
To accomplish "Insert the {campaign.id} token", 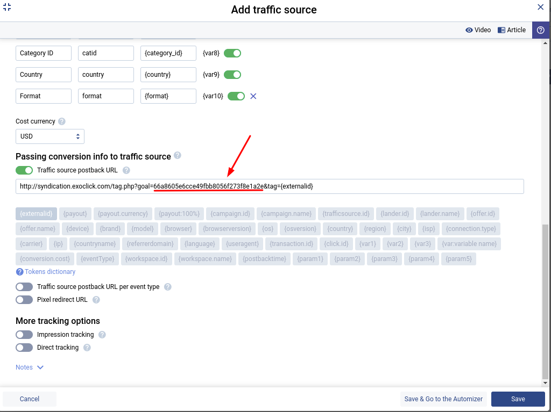I will pos(230,214).
